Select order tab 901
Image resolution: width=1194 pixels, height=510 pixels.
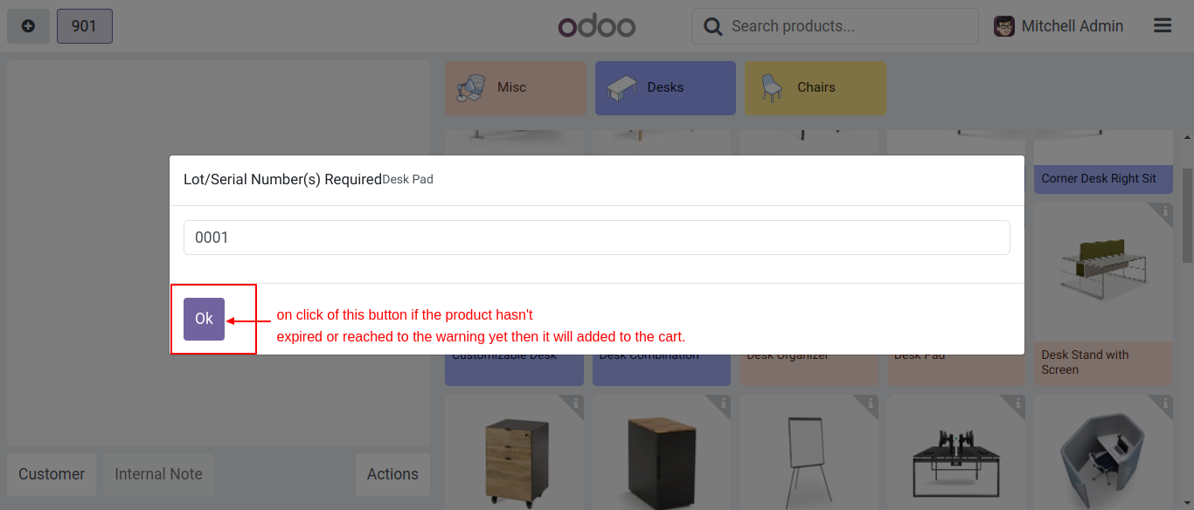[84, 26]
